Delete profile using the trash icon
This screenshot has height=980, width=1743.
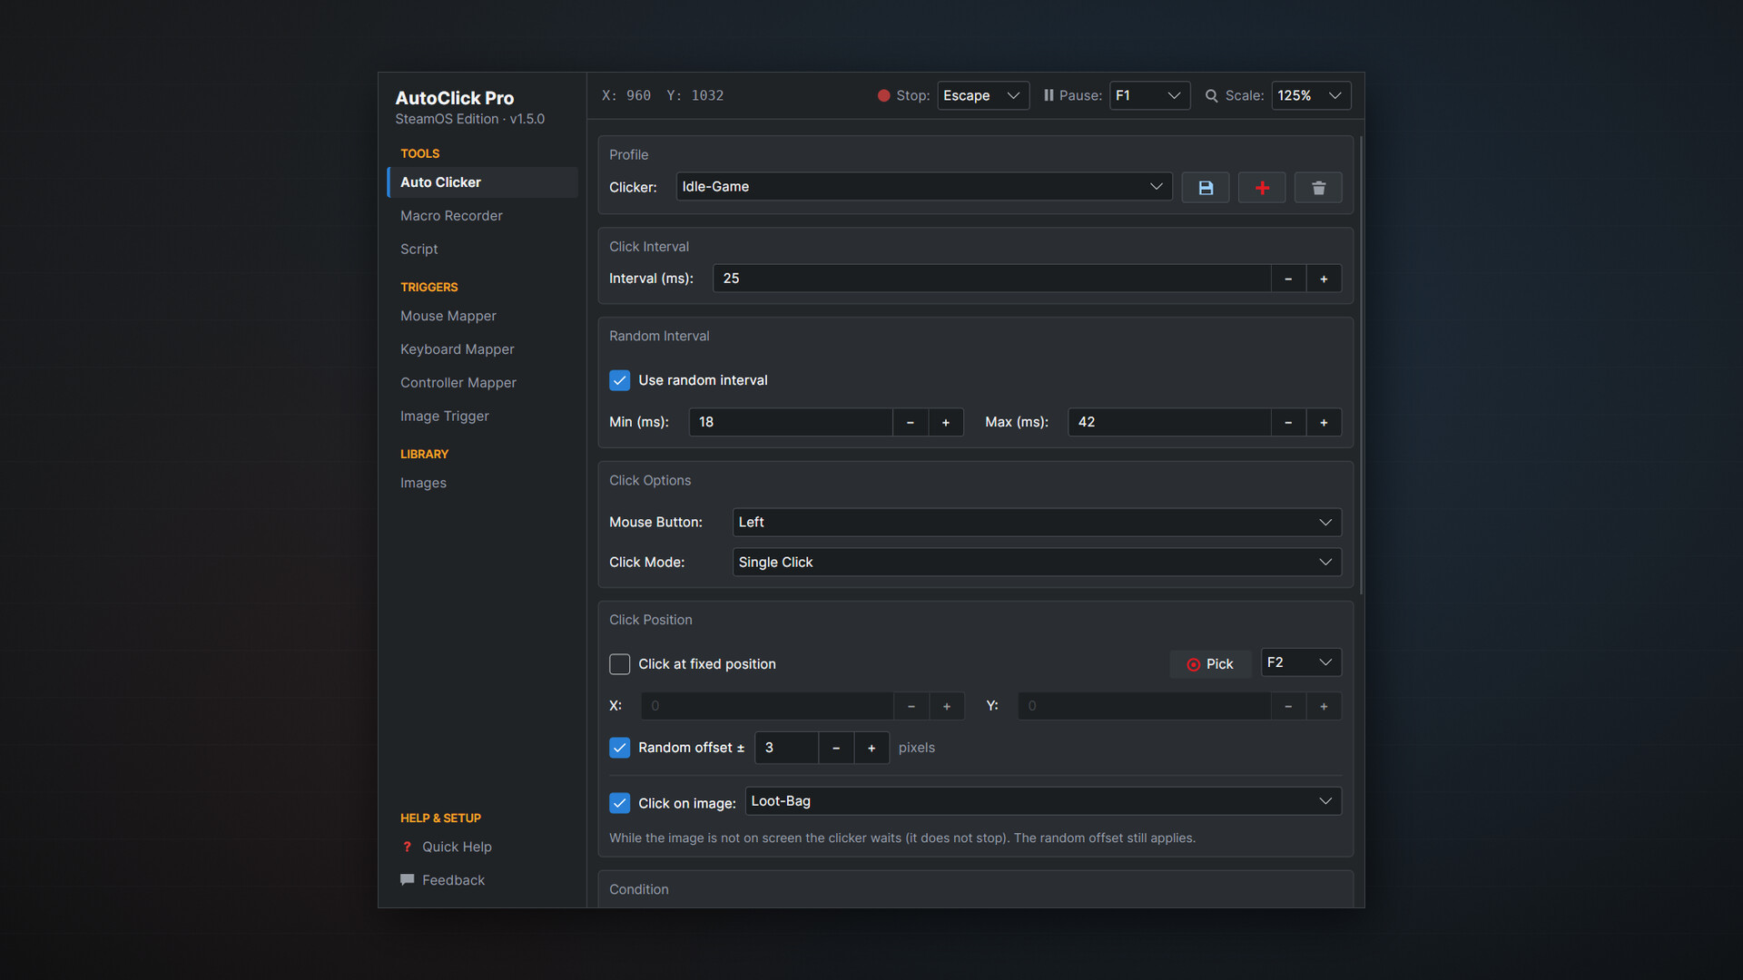[1318, 188]
